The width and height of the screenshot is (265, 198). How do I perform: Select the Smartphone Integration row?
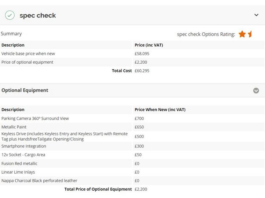(x=24, y=146)
